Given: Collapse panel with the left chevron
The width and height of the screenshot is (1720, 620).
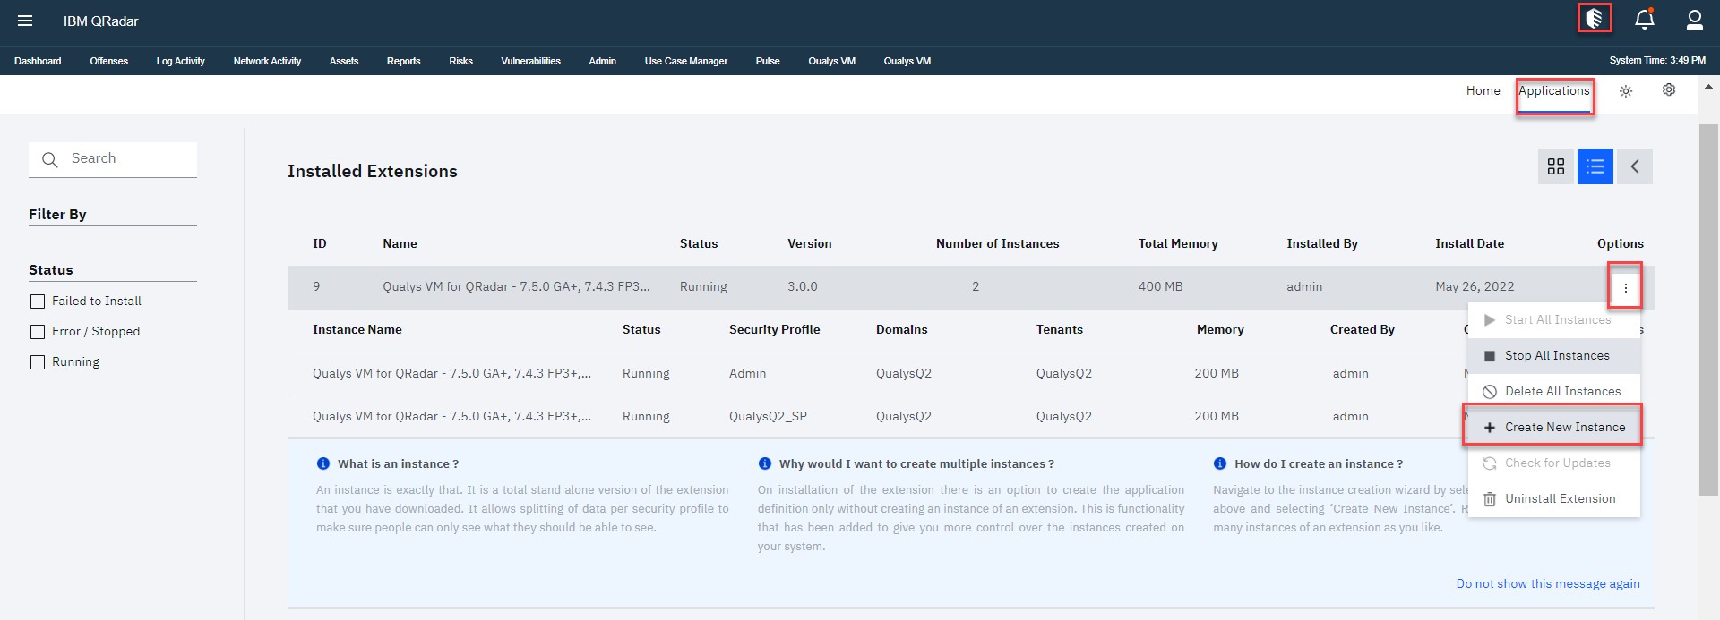Looking at the screenshot, I should 1635,166.
